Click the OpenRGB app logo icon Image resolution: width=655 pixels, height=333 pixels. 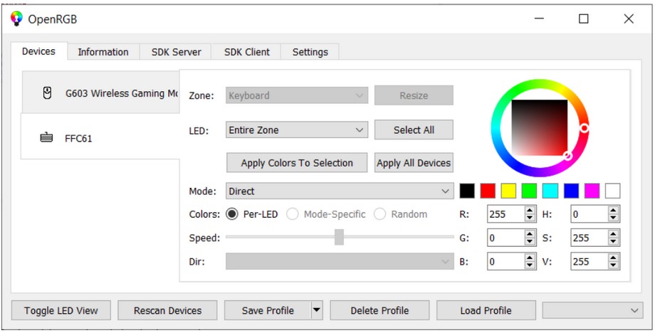[16, 18]
